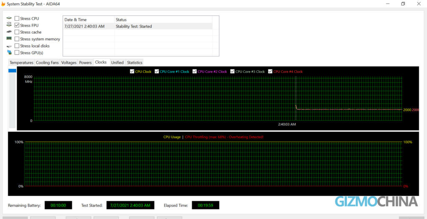The width and height of the screenshot is (427, 219).
Task: Click the 123 FPU icon
Action: (9, 25)
